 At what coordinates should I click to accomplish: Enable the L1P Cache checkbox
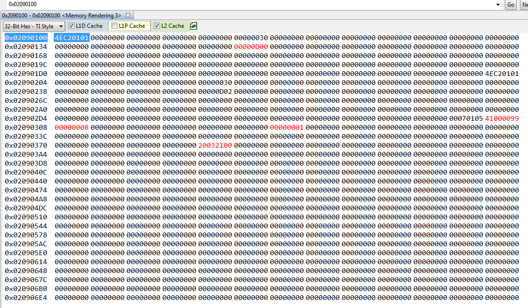click(115, 26)
